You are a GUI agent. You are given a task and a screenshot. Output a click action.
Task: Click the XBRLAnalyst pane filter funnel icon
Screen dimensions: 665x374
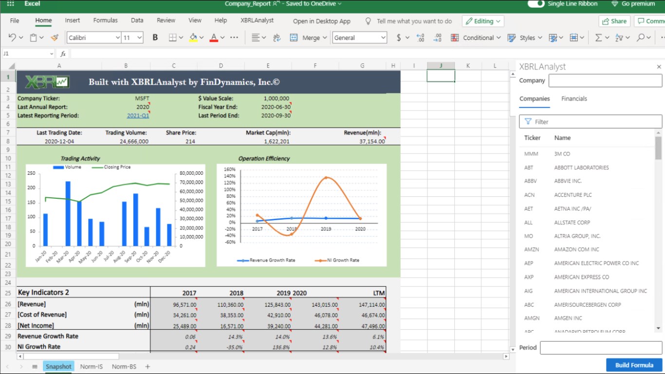coord(528,122)
